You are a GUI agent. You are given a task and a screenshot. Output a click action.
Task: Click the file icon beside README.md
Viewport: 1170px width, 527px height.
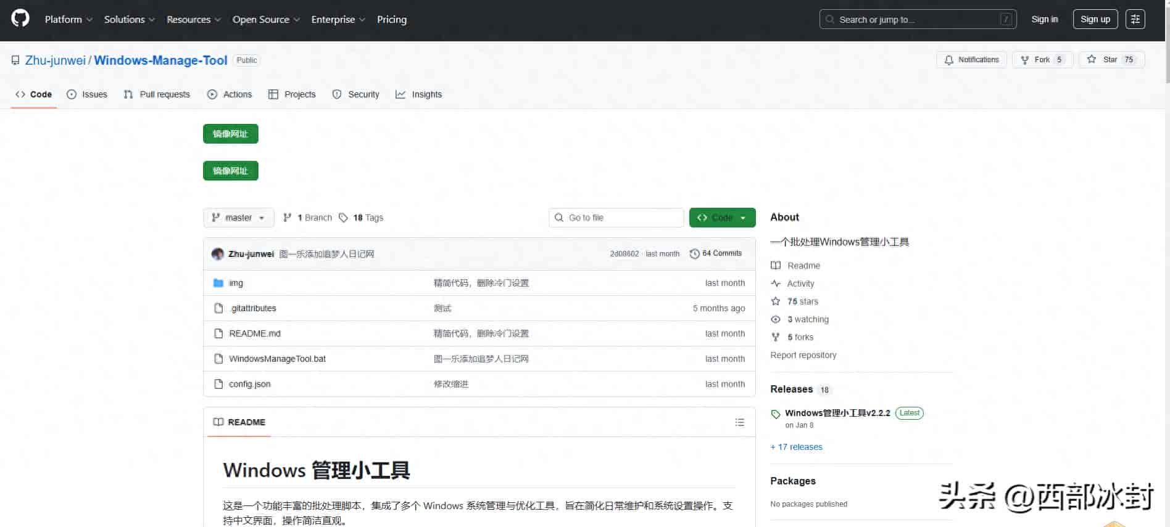tap(218, 333)
